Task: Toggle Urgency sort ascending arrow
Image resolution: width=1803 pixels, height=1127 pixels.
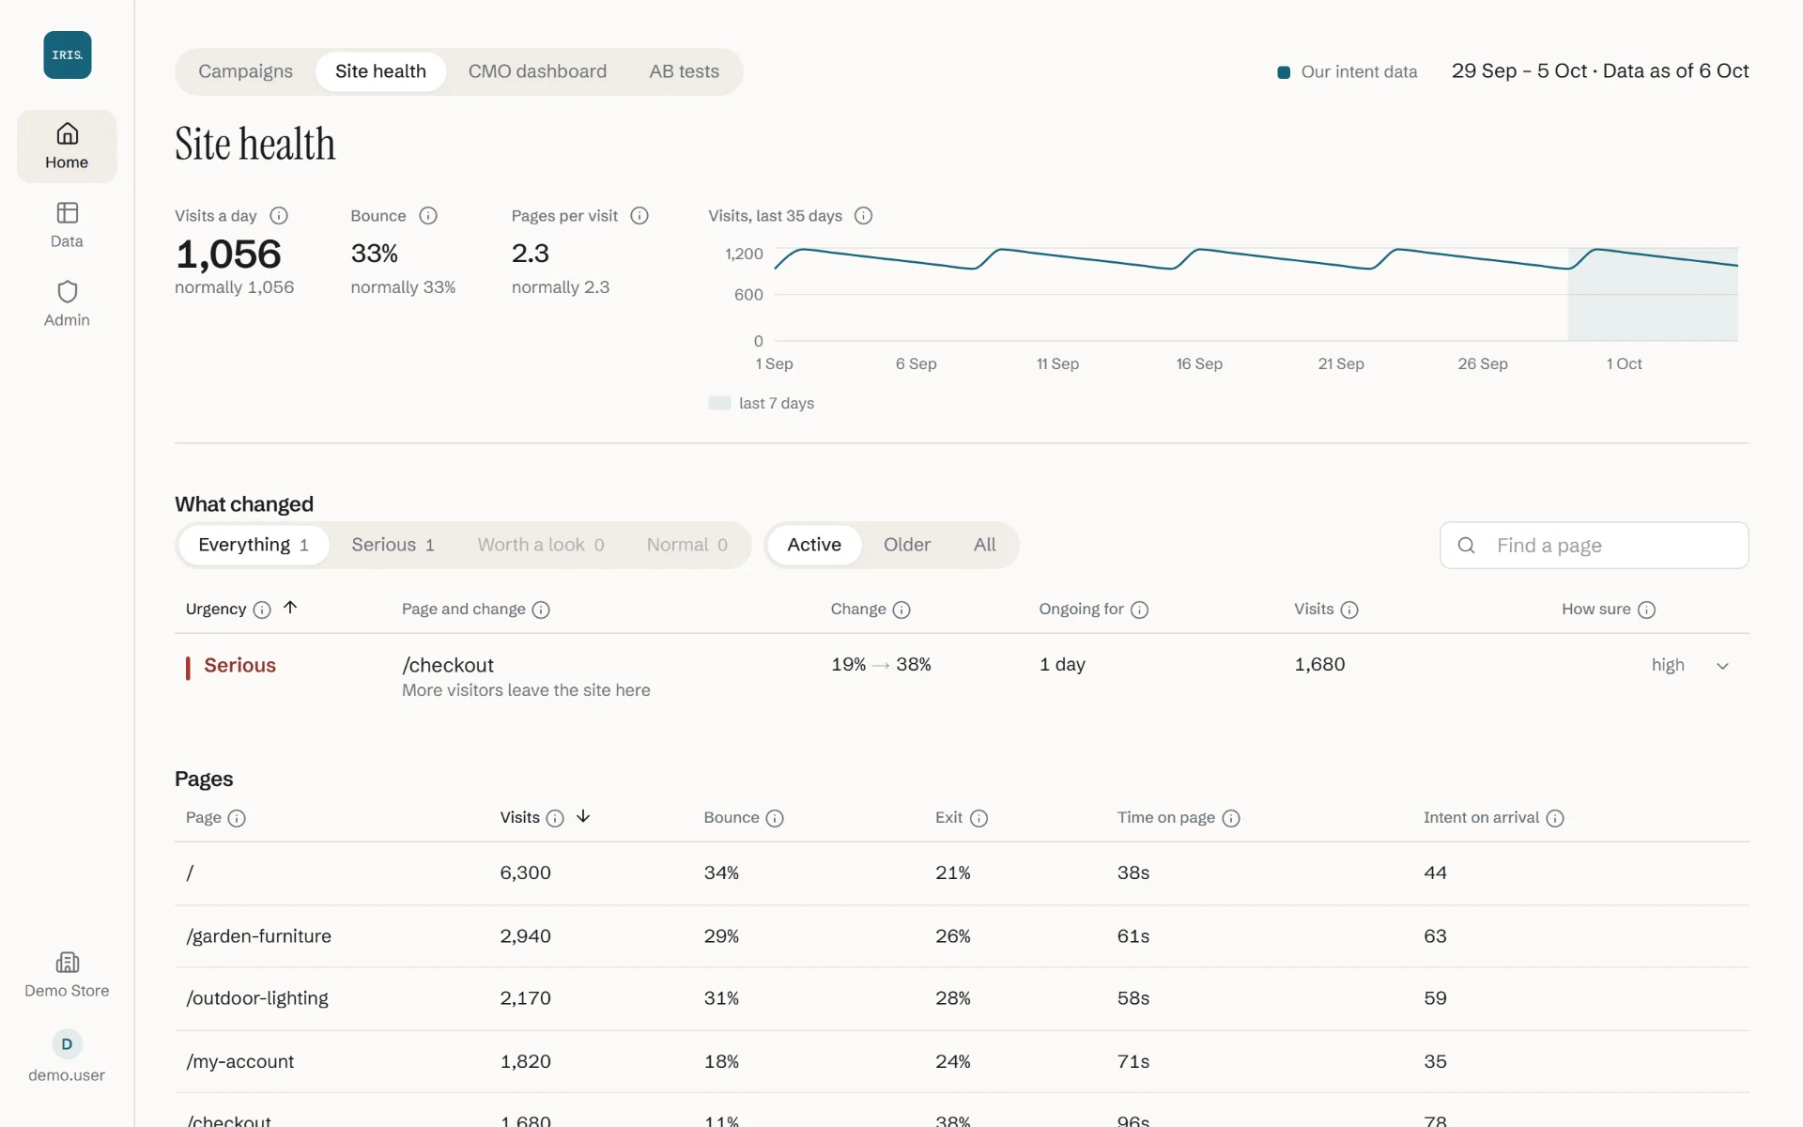Action: 290,608
